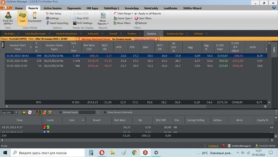Click the yellow rewind hands icon
The image size is (278, 157).
(24, 112)
